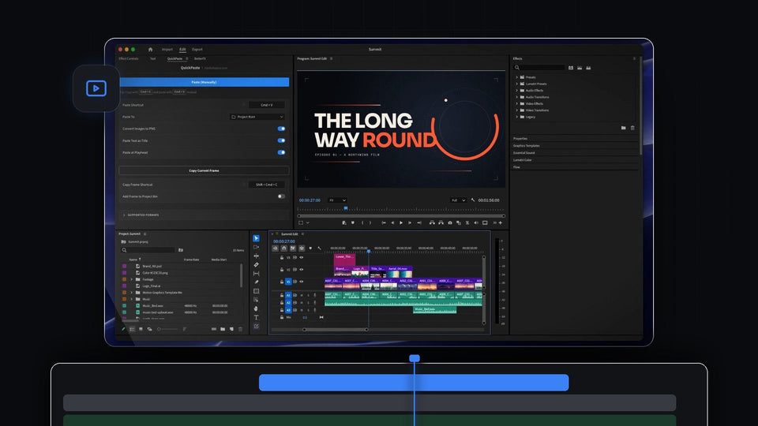This screenshot has height=426, width=758.
Task: Expand the Video Transitions folder
Action: tap(516, 110)
